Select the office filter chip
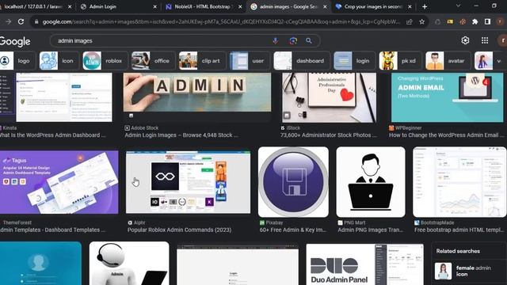The image size is (507, 285). [153, 61]
